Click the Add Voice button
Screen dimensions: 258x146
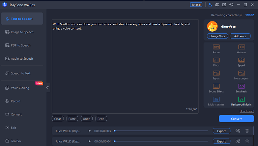point(240,36)
